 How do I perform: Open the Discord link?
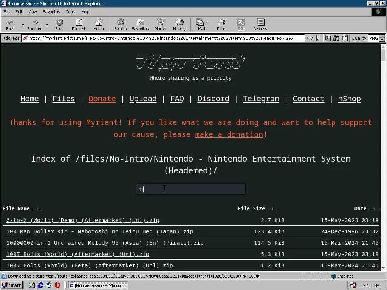click(213, 99)
